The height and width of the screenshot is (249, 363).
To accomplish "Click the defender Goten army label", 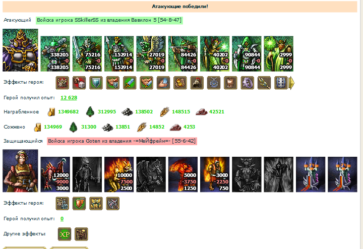I will (122, 141).
